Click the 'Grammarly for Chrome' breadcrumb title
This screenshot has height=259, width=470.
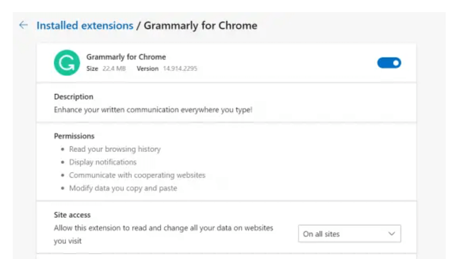point(200,25)
